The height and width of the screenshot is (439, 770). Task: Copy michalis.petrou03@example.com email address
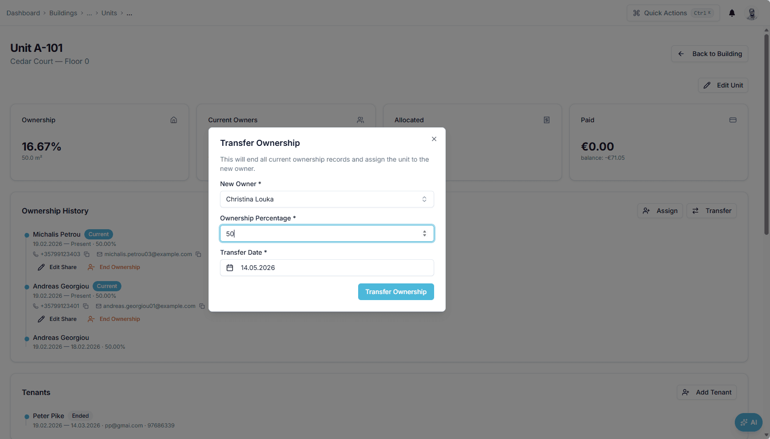(198, 254)
